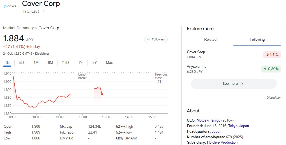Open the three-dot menu beside TYO: 5253
This screenshot has width=286, height=145.
tap(43, 11)
